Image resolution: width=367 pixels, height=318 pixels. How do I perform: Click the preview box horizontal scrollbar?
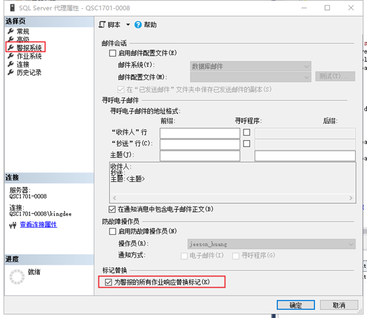point(232,198)
